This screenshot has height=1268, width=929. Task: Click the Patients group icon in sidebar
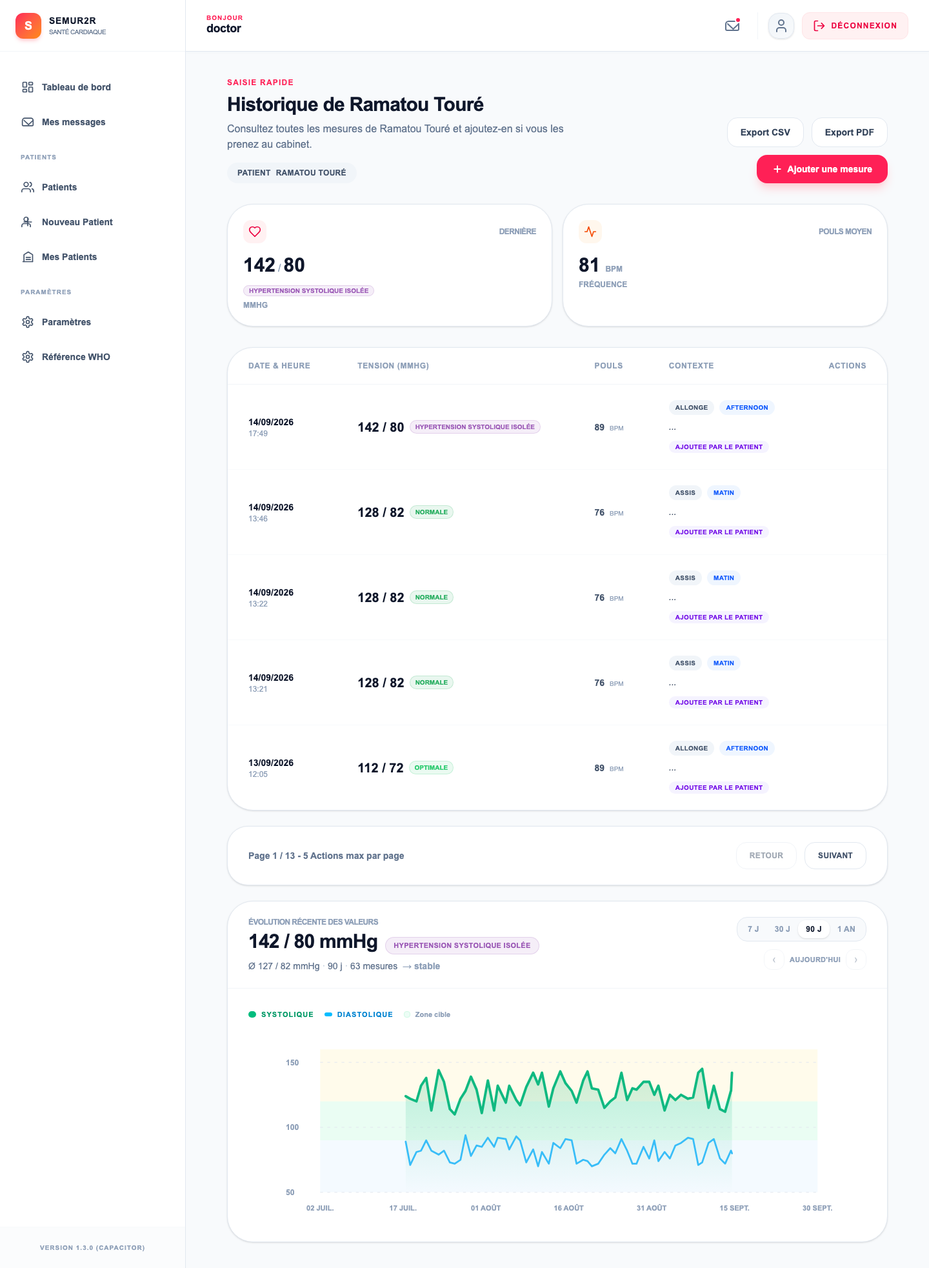coord(28,187)
